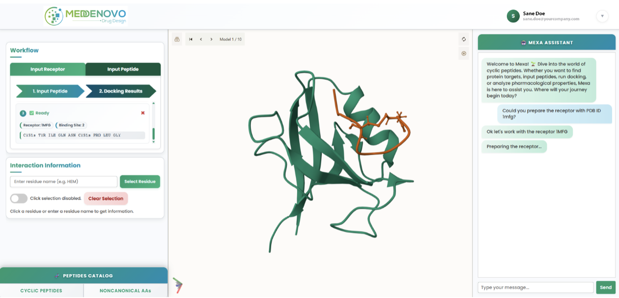Image resolution: width=619 pixels, height=298 pixels.
Task: Go to previous docking model
Action: click(201, 39)
